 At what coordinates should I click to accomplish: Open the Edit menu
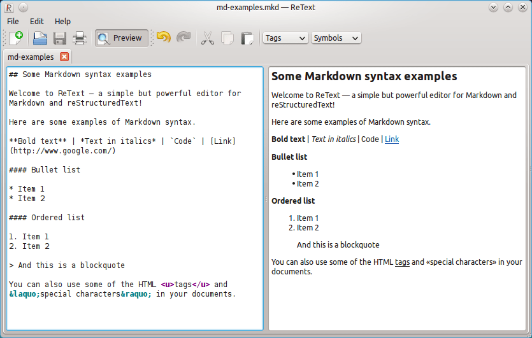tap(37, 22)
